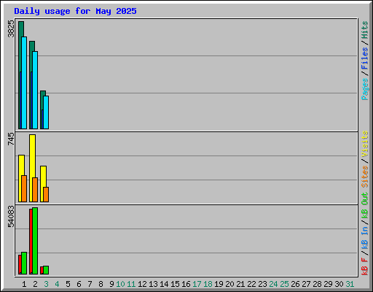Click day label 8 on x-axis
The width and height of the screenshot is (373, 292).
101,284
